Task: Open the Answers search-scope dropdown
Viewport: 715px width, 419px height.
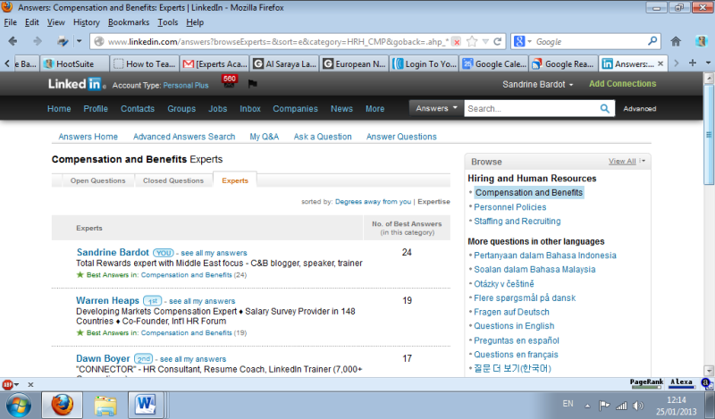Action: pyautogui.click(x=436, y=108)
